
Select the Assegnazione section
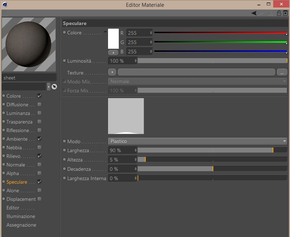coord(21,225)
